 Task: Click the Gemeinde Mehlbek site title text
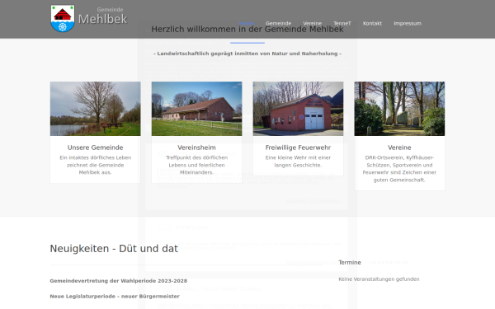coord(102,16)
